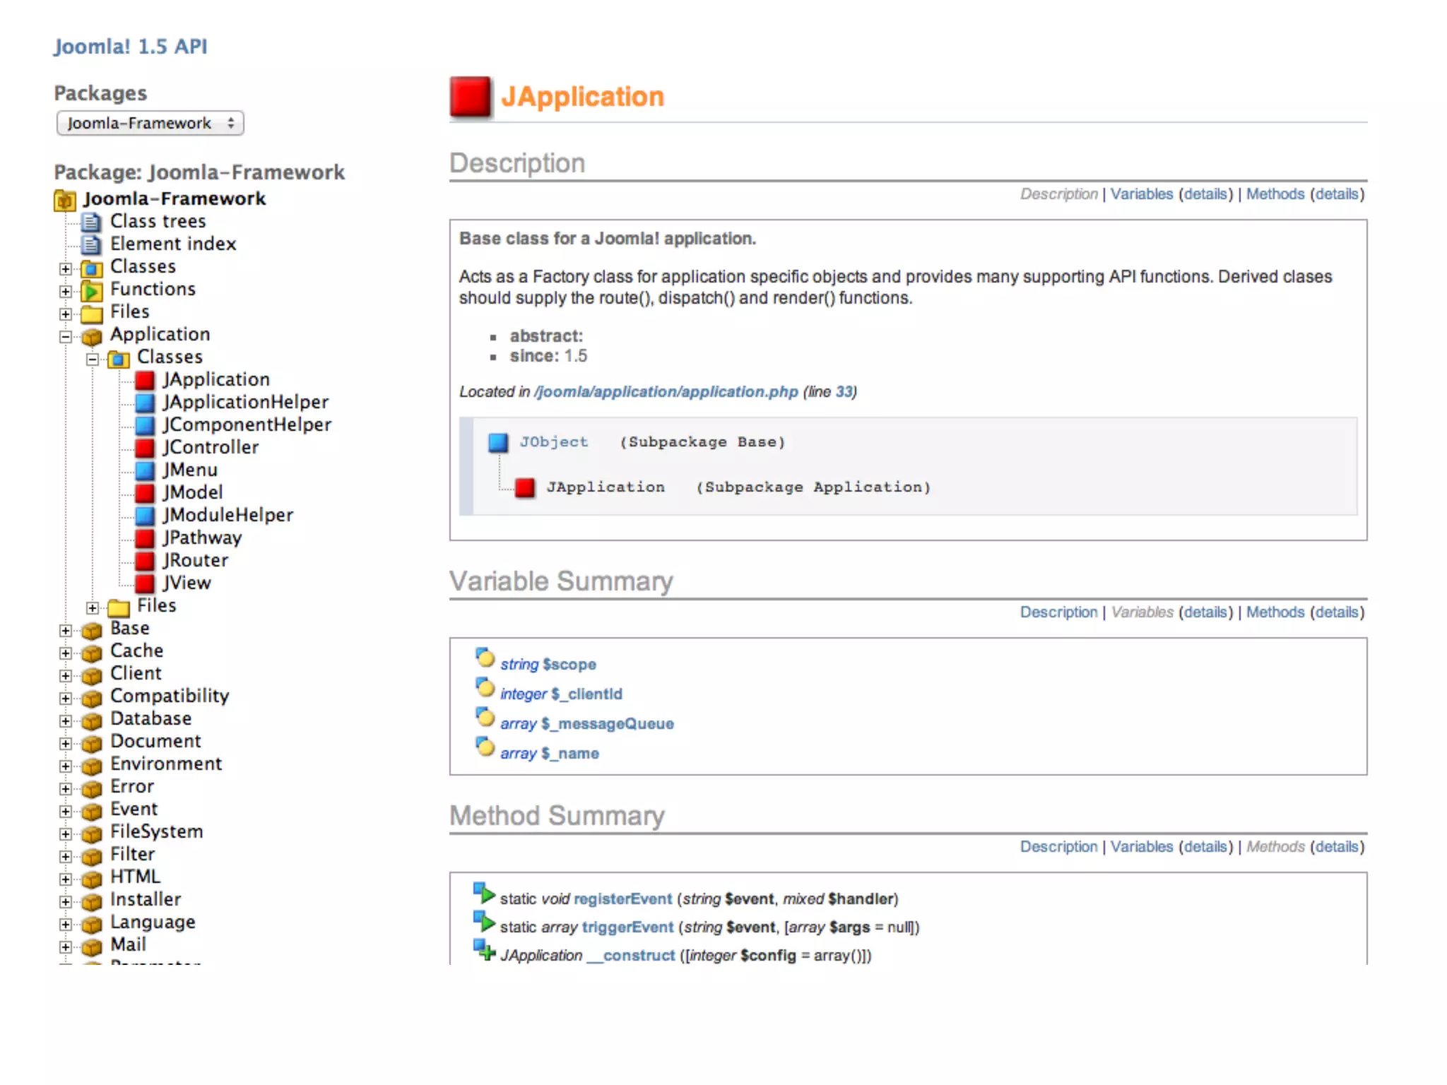The image size is (1447, 1085).
Task: Jump to Methods from Variable Summary bar
Action: click(x=1275, y=612)
